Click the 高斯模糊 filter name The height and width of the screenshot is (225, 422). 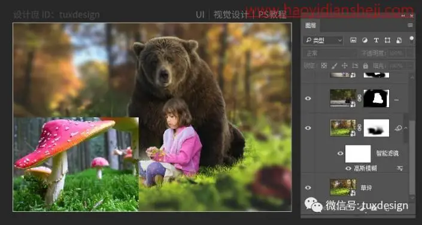pyautogui.click(x=365, y=169)
